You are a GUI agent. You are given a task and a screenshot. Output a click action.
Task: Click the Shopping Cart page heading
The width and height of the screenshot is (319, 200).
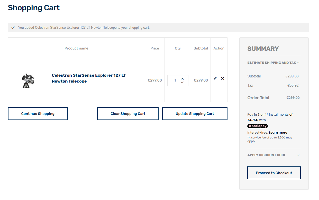(34, 8)
